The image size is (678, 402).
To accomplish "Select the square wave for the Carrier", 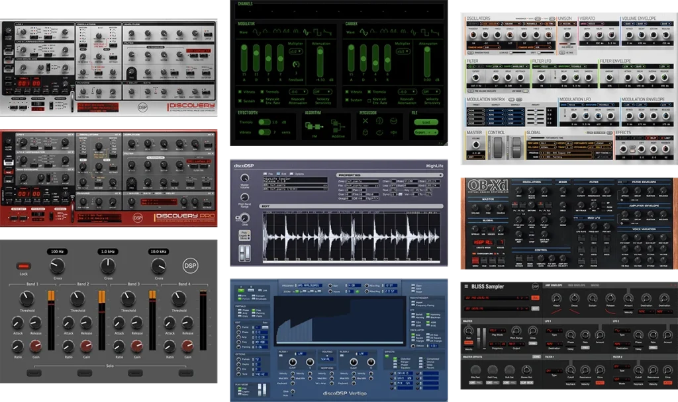I will coord(426,31).
